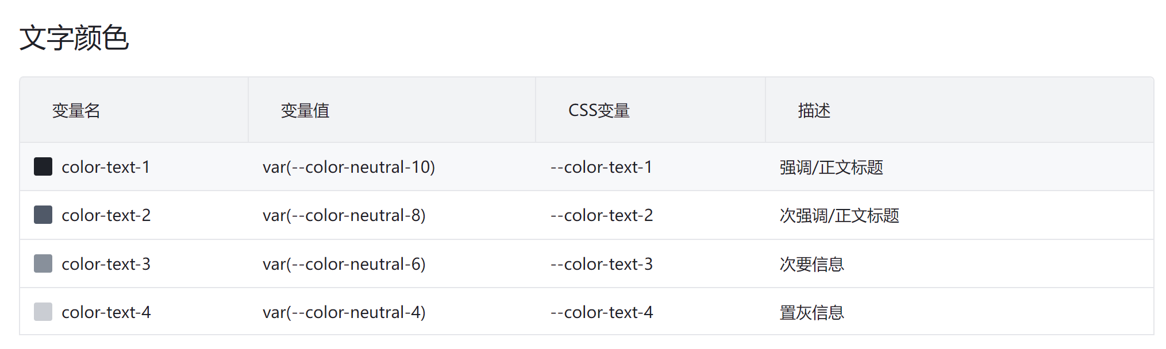Select the color-text-1 variable name

[106, 167]
